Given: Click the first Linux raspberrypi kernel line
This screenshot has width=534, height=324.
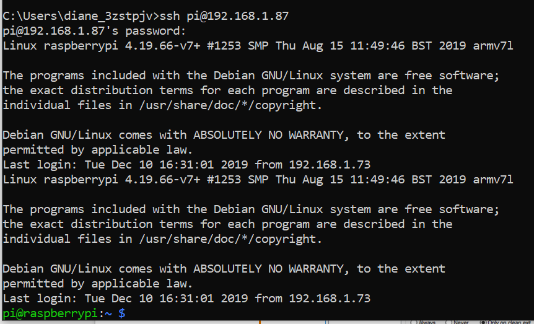Looking at the screenshot, I should point(258,46).
